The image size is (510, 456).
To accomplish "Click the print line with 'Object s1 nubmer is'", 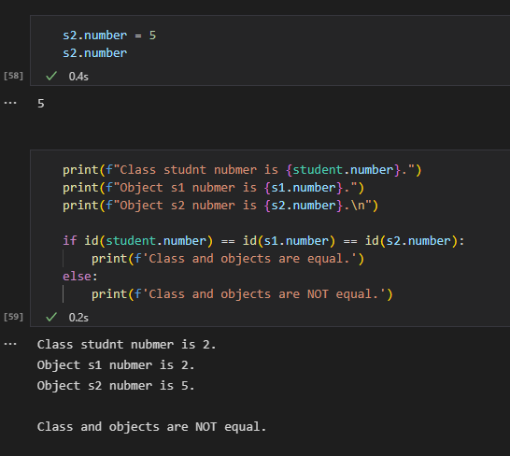I will tap(213, 188).
